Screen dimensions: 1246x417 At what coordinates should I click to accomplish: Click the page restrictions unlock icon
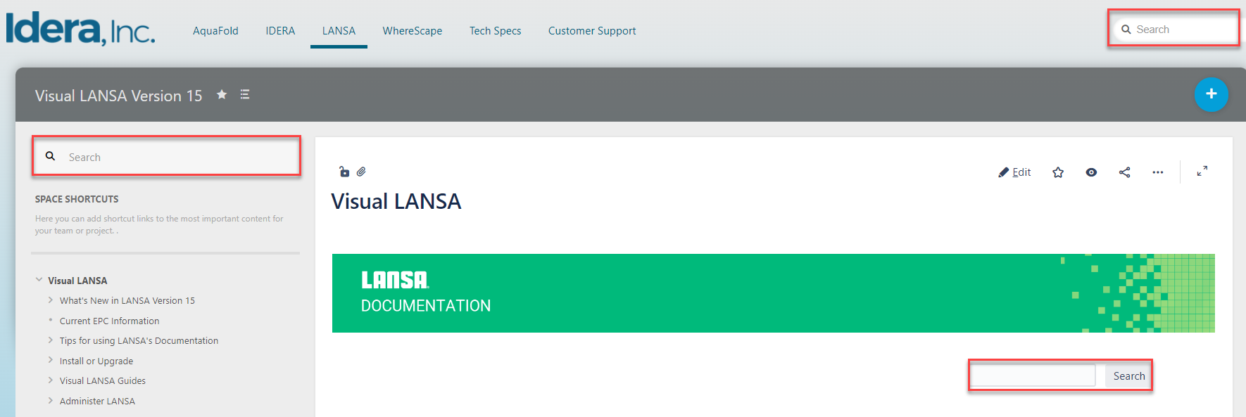(x=344, y=172)
